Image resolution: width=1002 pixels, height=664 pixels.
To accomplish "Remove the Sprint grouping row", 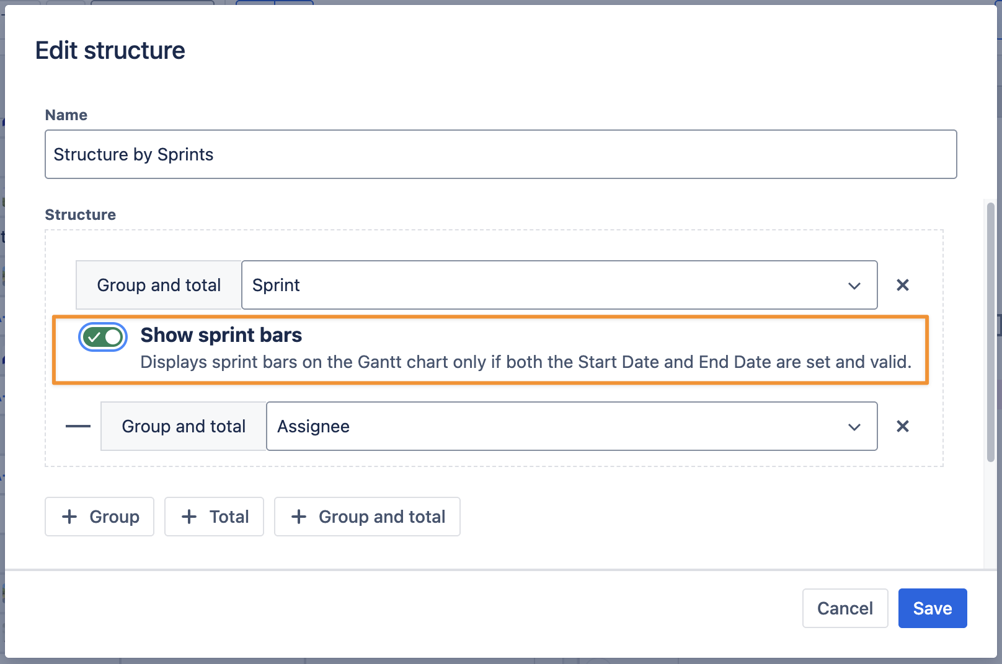I will click(x=902, y=285).
